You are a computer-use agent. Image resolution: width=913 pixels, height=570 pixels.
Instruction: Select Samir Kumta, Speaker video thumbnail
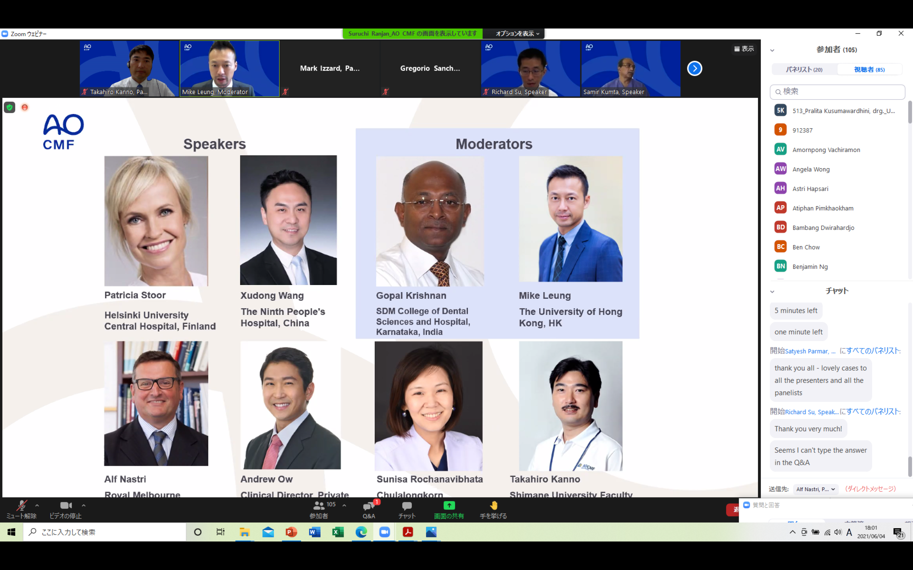pos(631,68)
